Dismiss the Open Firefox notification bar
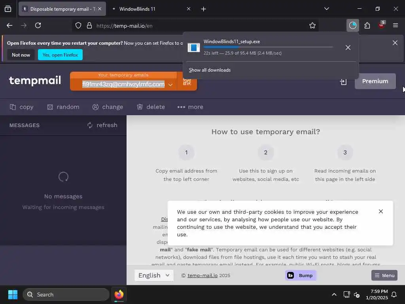 click(395, 43)
